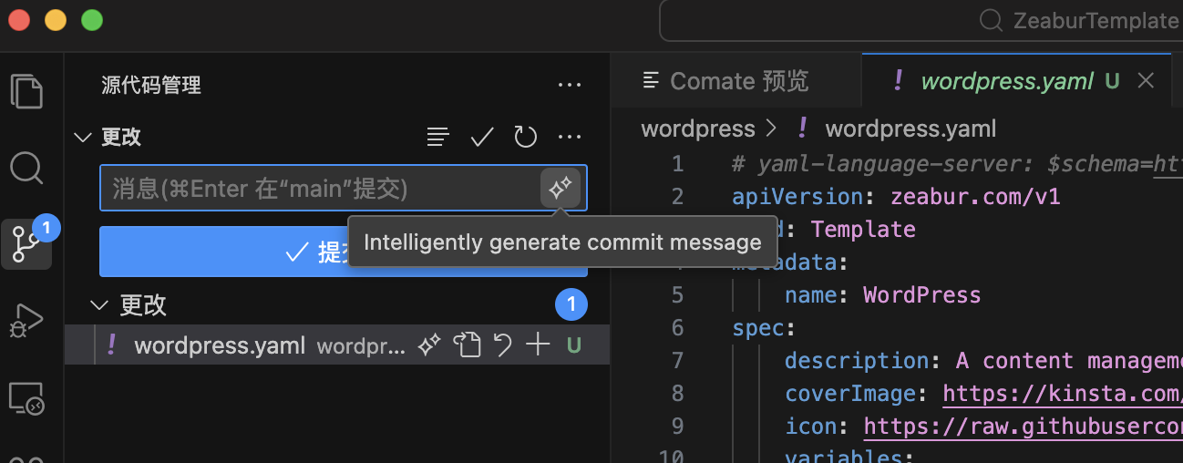
Task: Click sparkle icon on wordpress.yaml row
Action: click(x=429, y=345)
